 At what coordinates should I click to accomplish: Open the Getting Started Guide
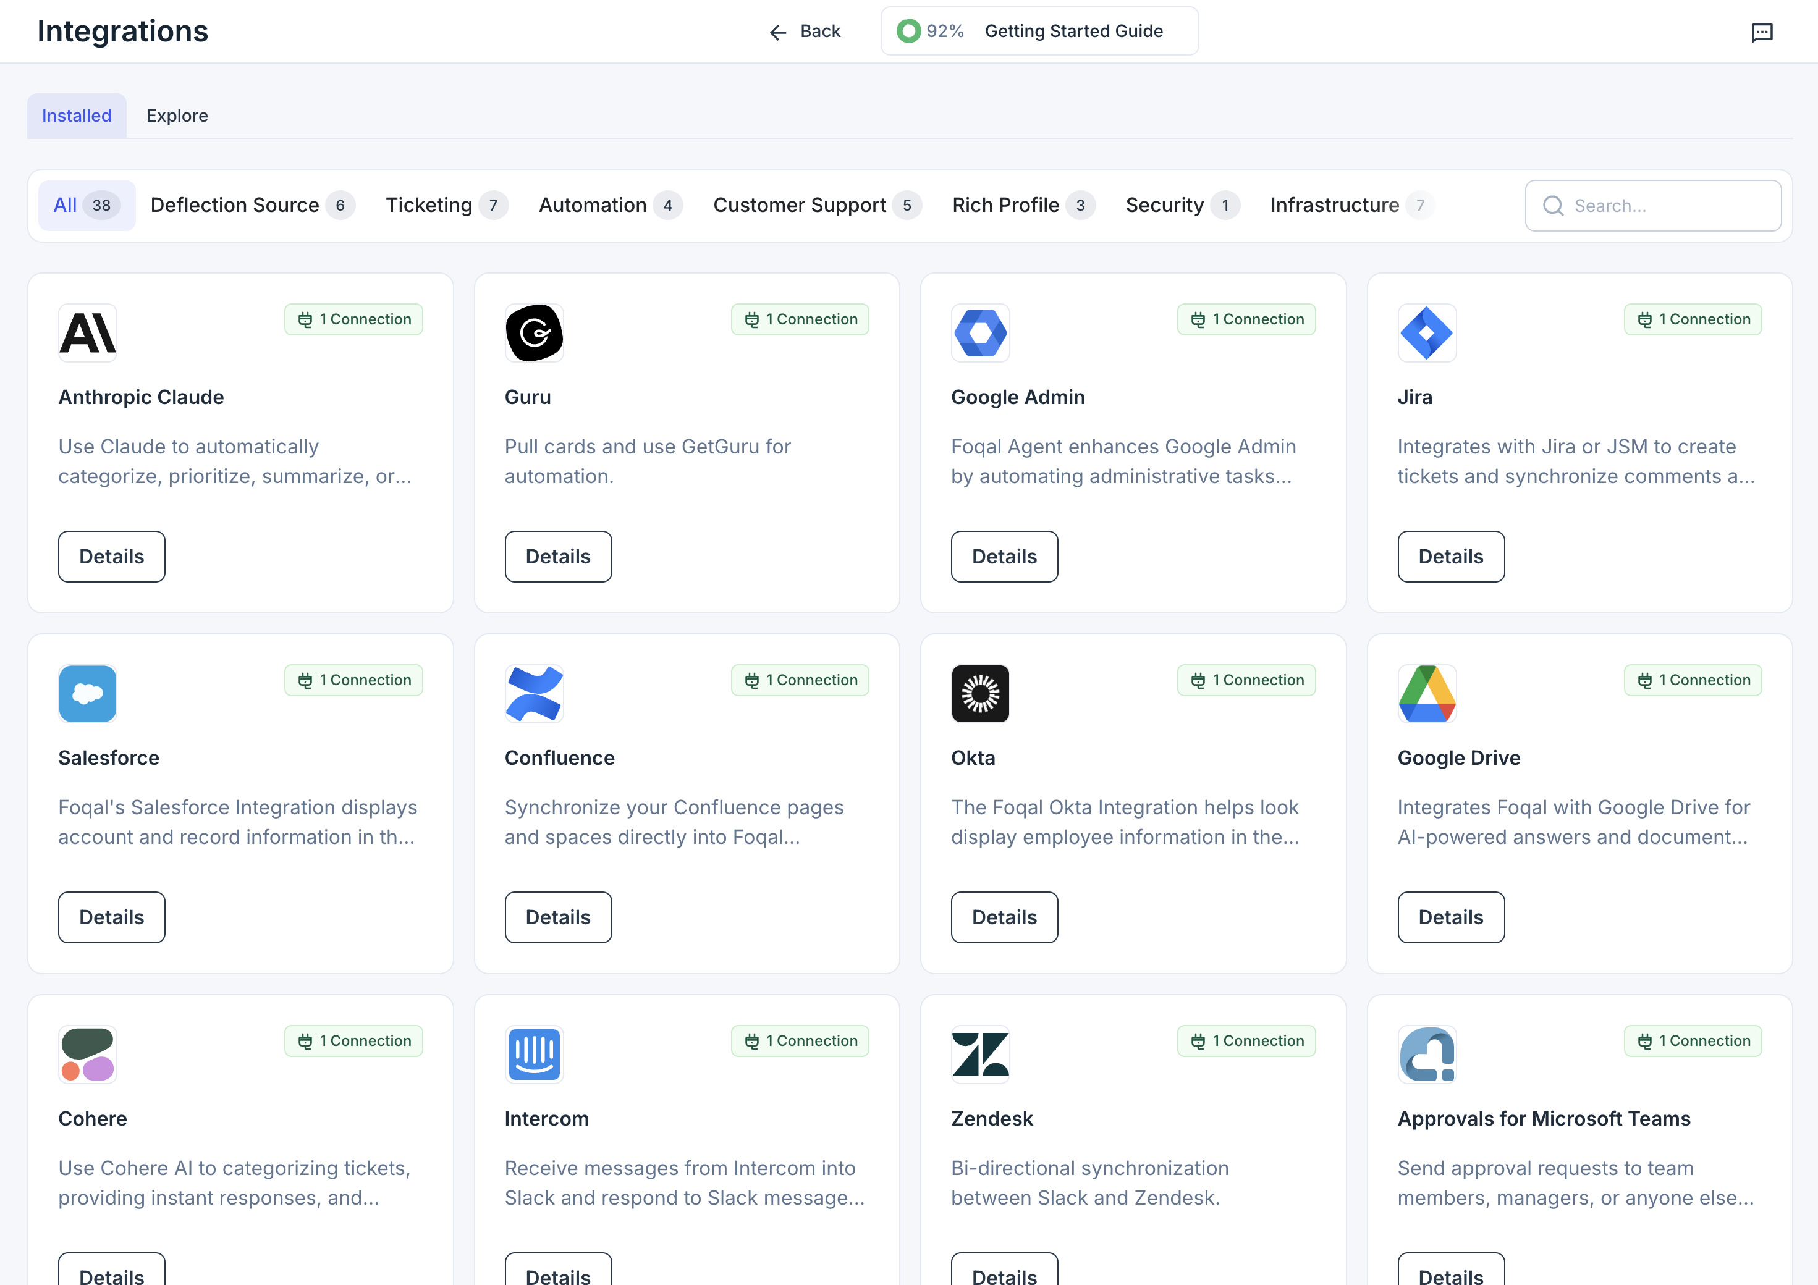pos(1039,31)
